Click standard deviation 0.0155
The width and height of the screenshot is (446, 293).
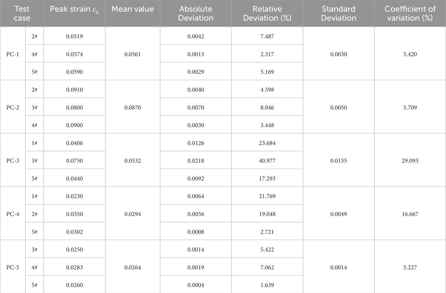[338, 160]
